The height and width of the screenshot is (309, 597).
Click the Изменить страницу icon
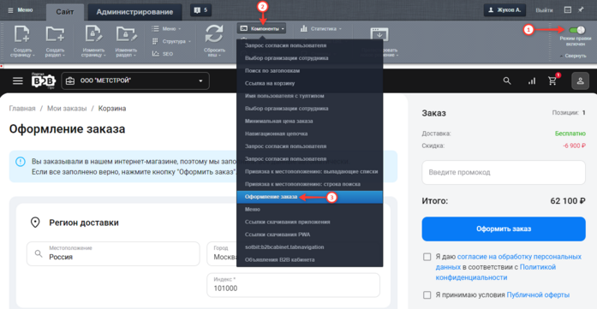pyautogui.click(x=93, y=35)
